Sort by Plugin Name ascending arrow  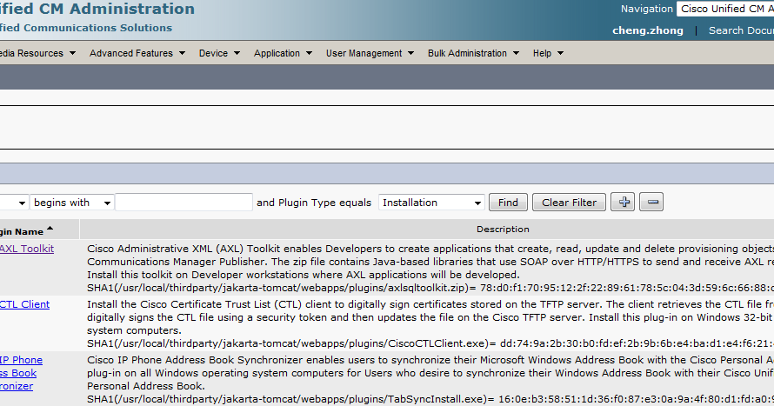(x=50, y=229)
